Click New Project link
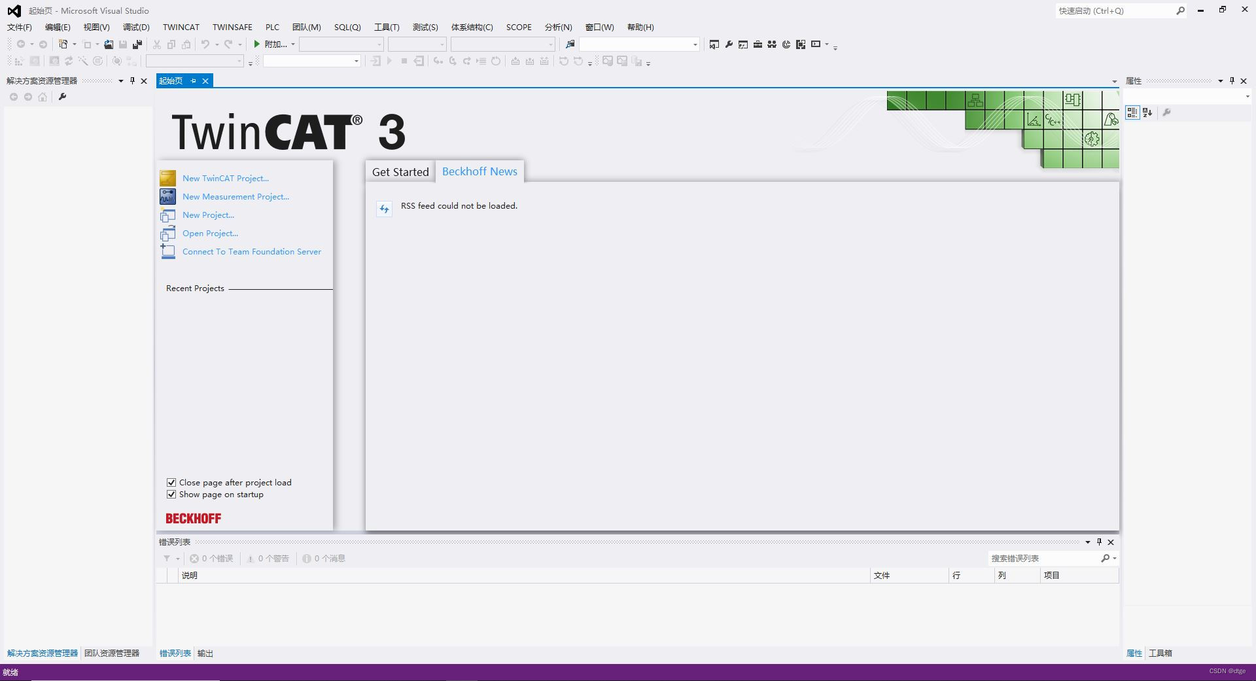Image resolution: width=1256 pixels, height=681 pixels. (x=208, y=215)
